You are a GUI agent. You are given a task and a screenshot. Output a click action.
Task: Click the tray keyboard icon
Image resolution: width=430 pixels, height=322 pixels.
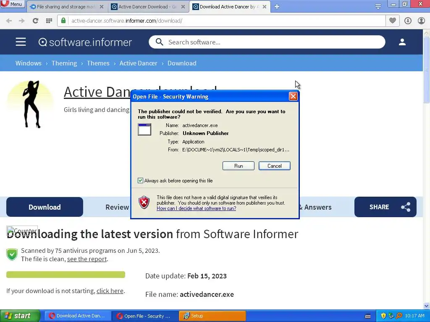pos(368,316)
